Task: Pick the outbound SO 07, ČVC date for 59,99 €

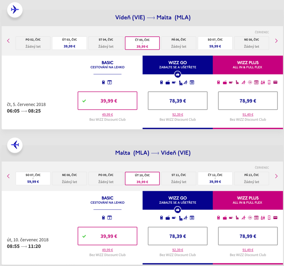Action: click(x=215, y=43)
